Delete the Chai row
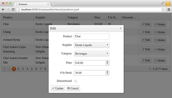Image resolution: width=172 pixels, height=98 pixels. 160,24
